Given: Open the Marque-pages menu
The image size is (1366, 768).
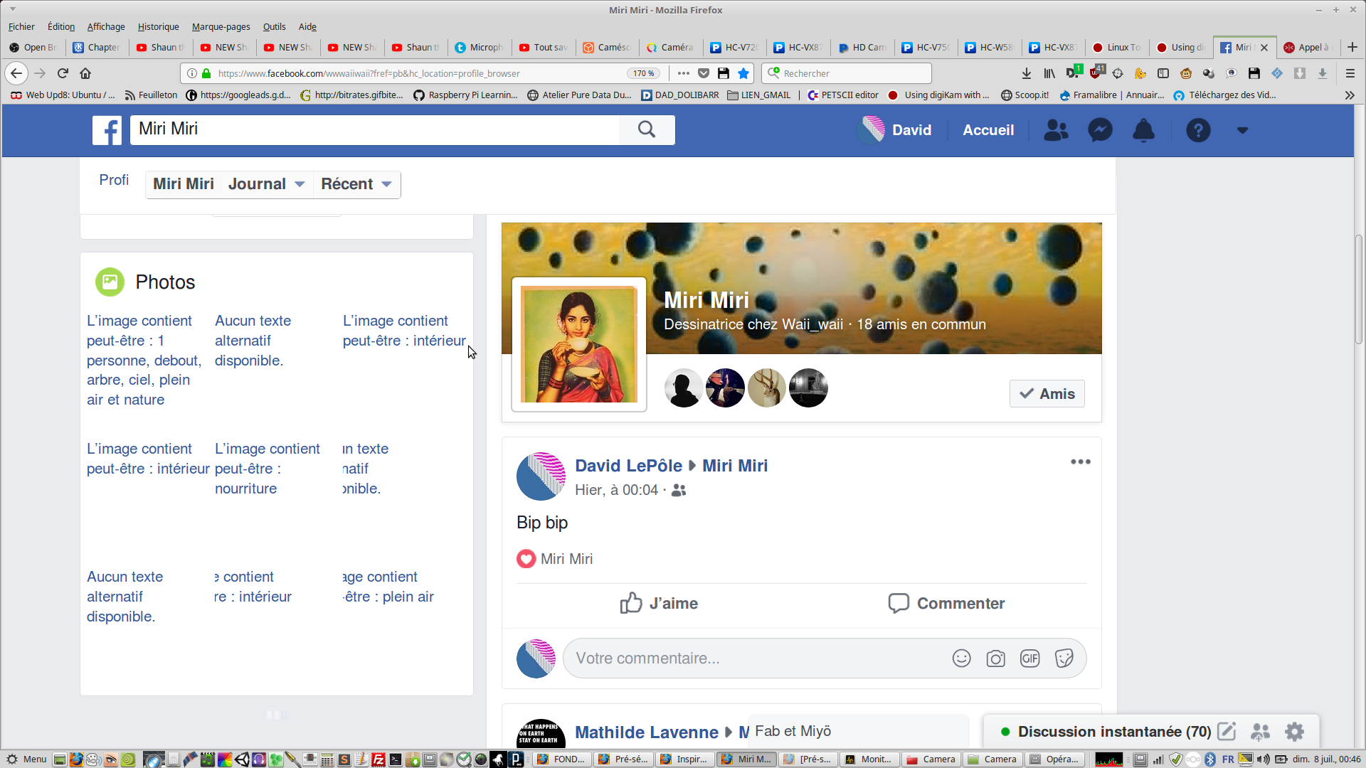Looking at the screenshot, I should (x=221, y=27).
